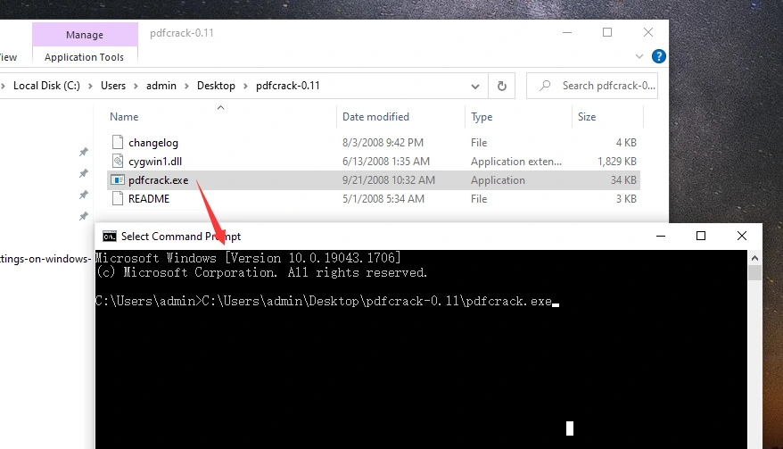This screenshot has width=783, height=449.
Task: Expand the chevron after Users in path
Action: click(136, 86)
